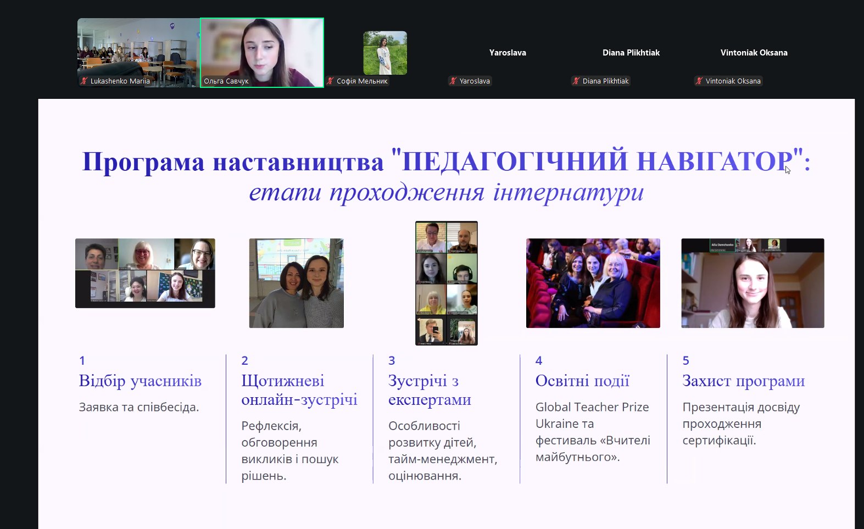Open the photo of two women above step 2
The image size is (864, 529).
(297, 283)
